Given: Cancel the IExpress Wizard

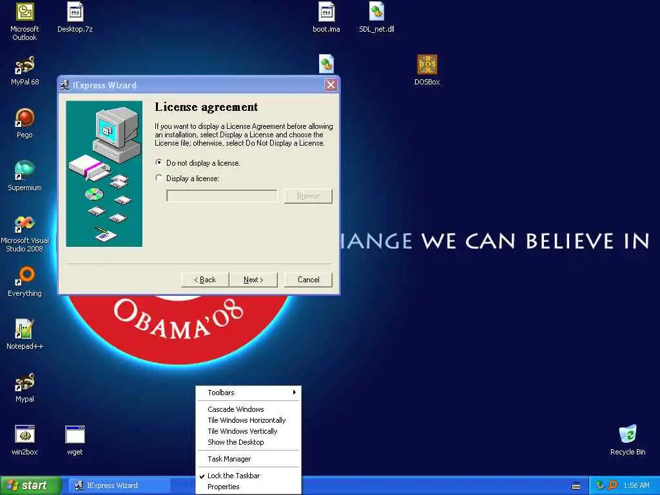Looking at the screenshot, I should (308, 280).
